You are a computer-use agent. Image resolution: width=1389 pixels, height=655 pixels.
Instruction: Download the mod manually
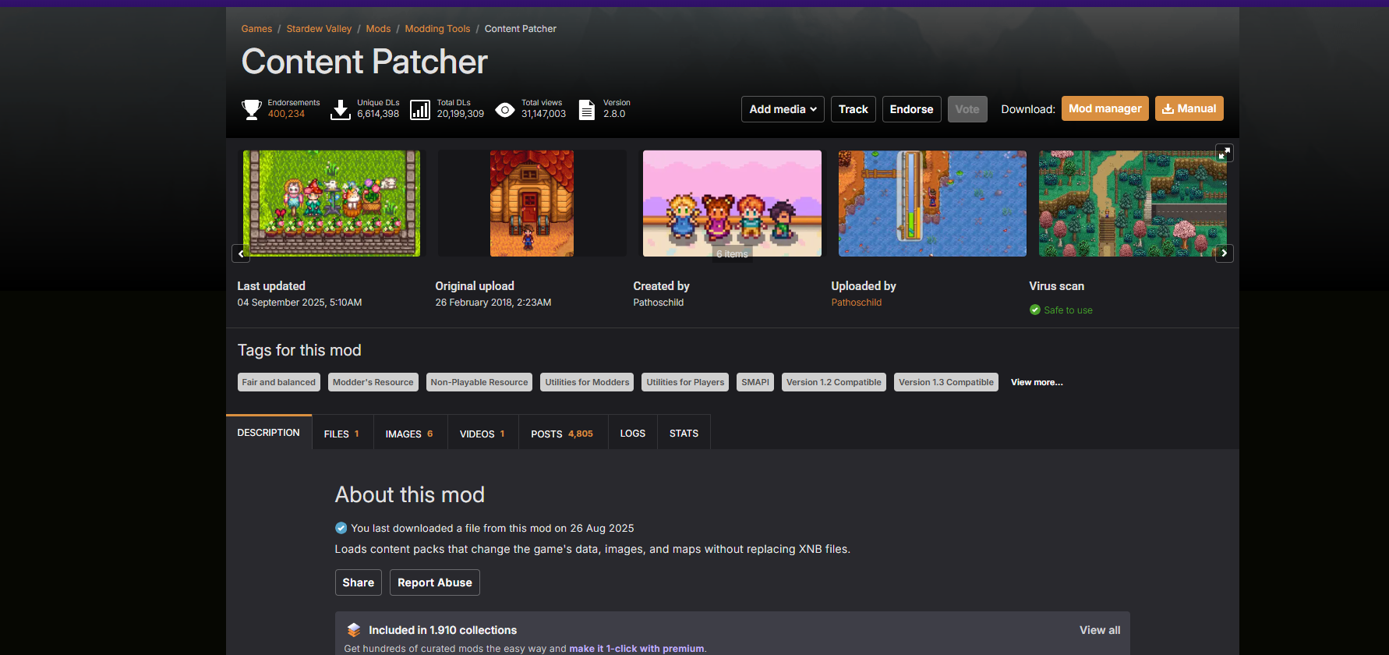click(1189, 108)
